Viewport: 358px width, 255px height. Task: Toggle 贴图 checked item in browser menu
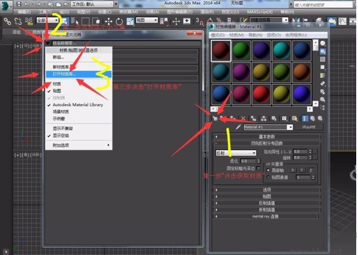click(57, 91)
